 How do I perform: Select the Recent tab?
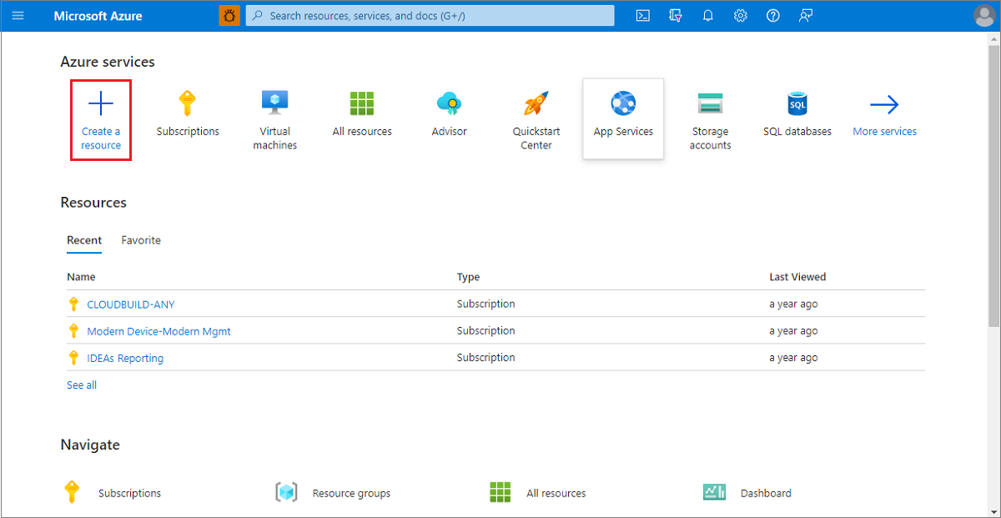(x=83, y=240)
